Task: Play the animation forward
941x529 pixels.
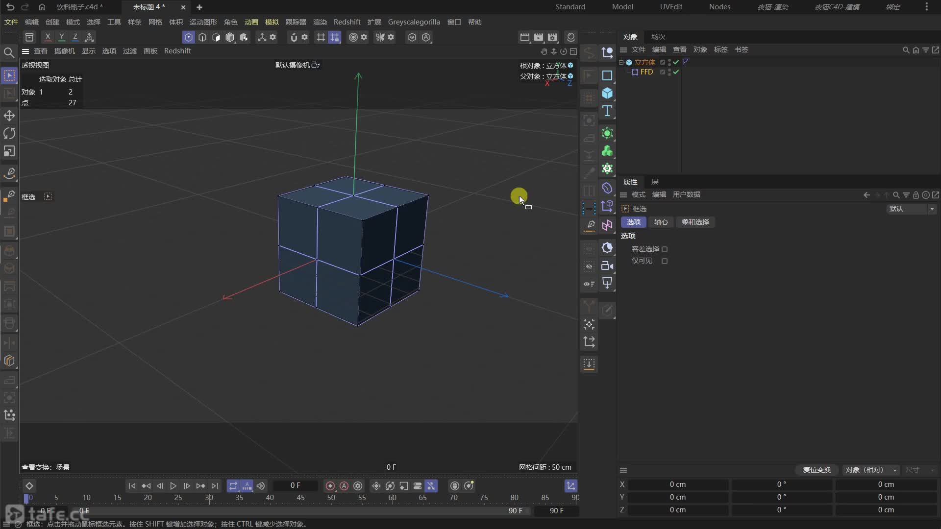Action: coord(173,486)
